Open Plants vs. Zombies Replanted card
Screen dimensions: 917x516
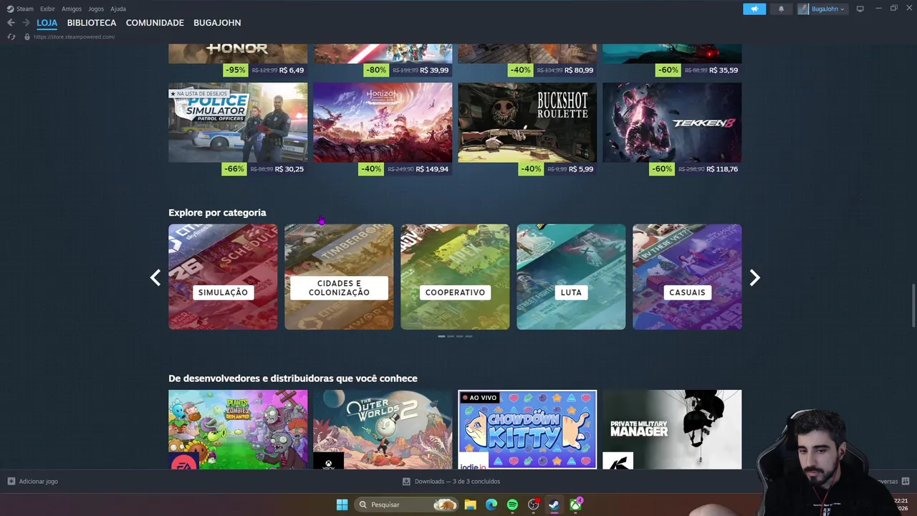[x=238, y=429]
